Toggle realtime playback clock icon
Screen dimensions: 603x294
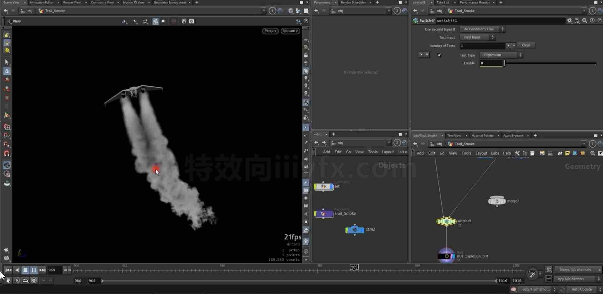(x=34, y=280)
